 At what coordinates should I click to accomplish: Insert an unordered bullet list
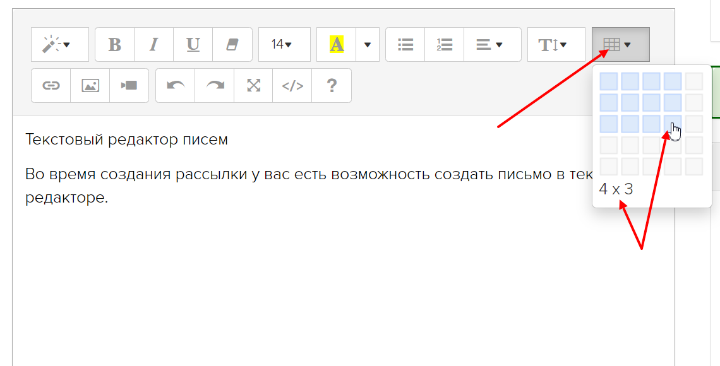pyautogui.click(x=405, y=45)
